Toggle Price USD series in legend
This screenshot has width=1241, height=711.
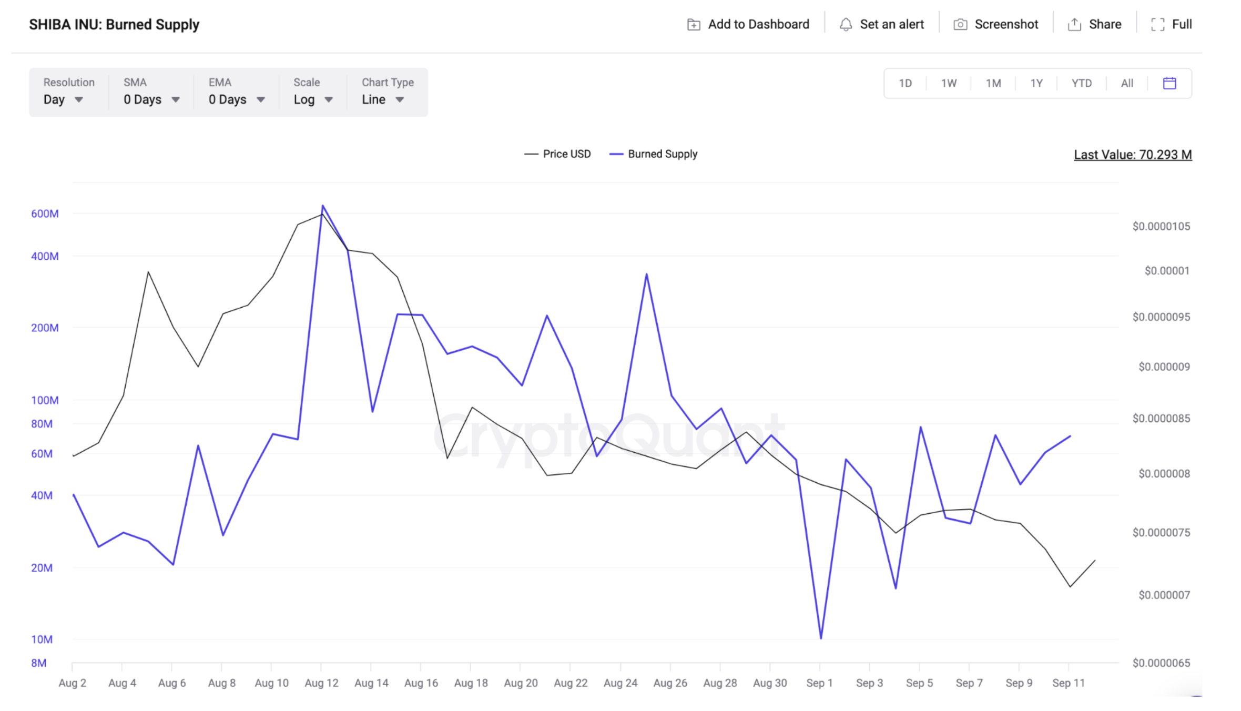point(566,154)
